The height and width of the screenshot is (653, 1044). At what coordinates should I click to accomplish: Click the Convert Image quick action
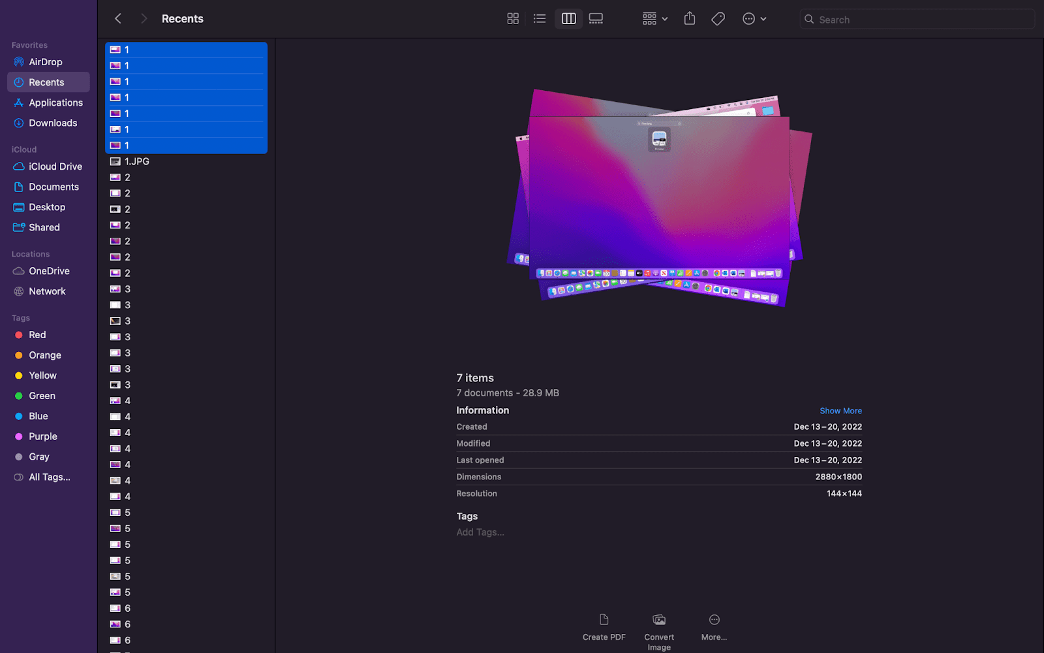point(659,632)
